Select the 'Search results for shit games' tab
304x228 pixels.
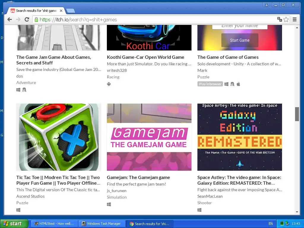tap(36, 11)
